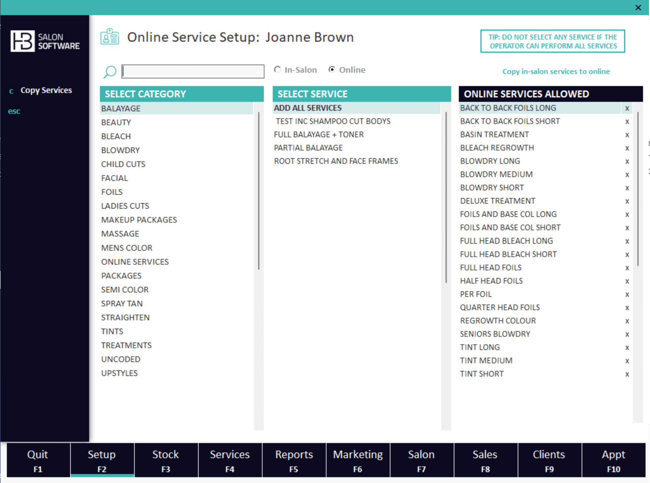Remove FULL HEAD FOILS using its X
This screenshot has height=483, width=650.
click(627, 268)
